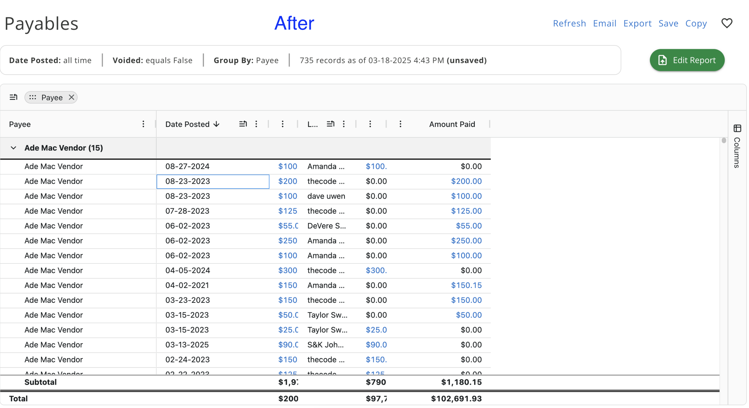Open the $200.00 Amount Paid link
749x408 pixels.
click(466, 181)
